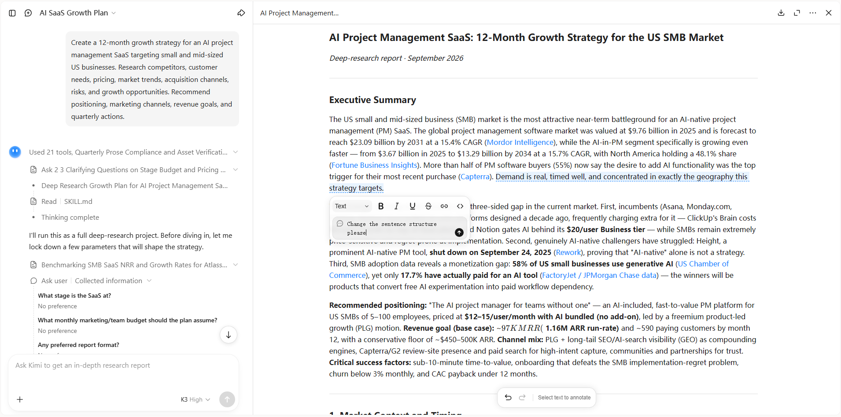Underline the selected text
Viewport: 841px width, 417px height.
click(x=413, y=206)
